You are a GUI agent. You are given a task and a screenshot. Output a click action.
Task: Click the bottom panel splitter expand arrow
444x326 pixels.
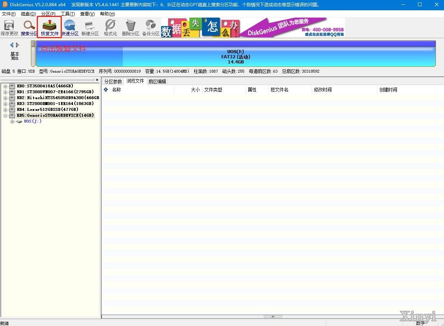[x=273, y=316]
